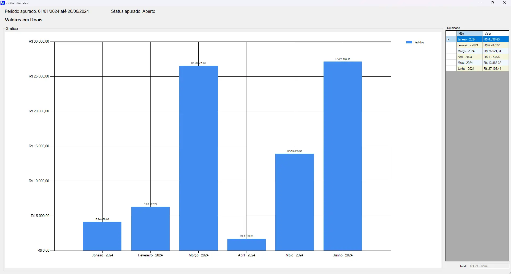Viewport: 511px width, 274px height.
Task: Select the R$ 13.883,32 value cell in table
Action: [496, 63]
